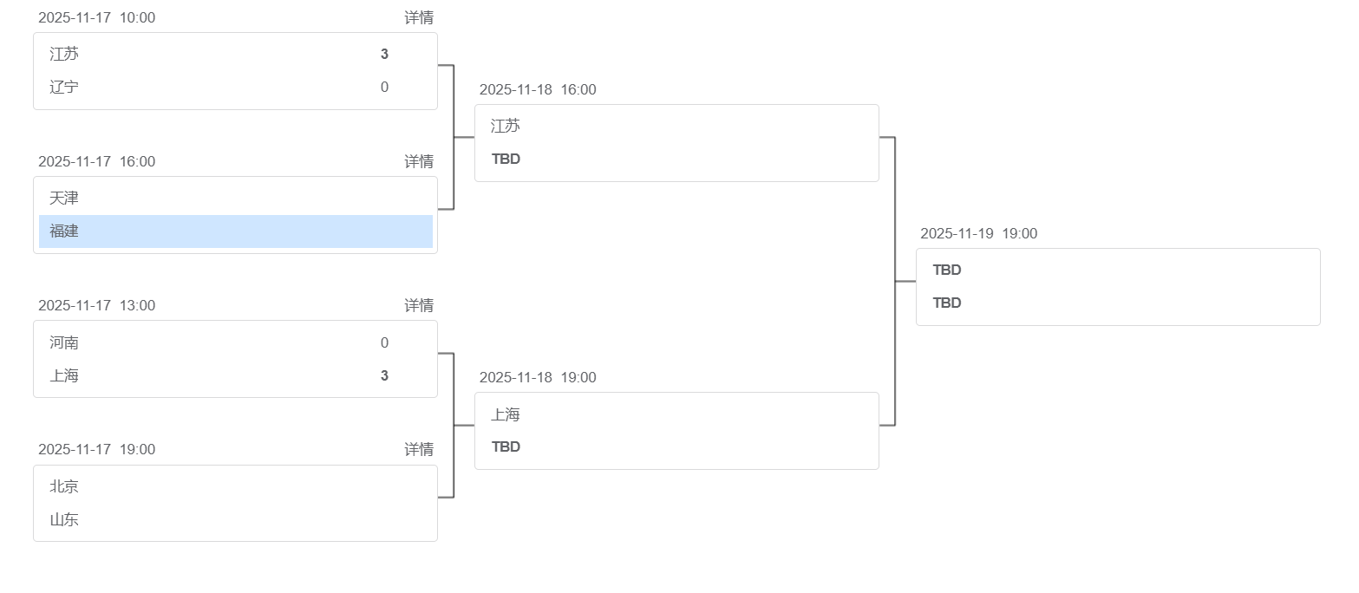The width and height of the screenshot is (1359, 593).
Task: Open 详情 for the 天津 vs 福建 match
Action: [x=419, y=161]
